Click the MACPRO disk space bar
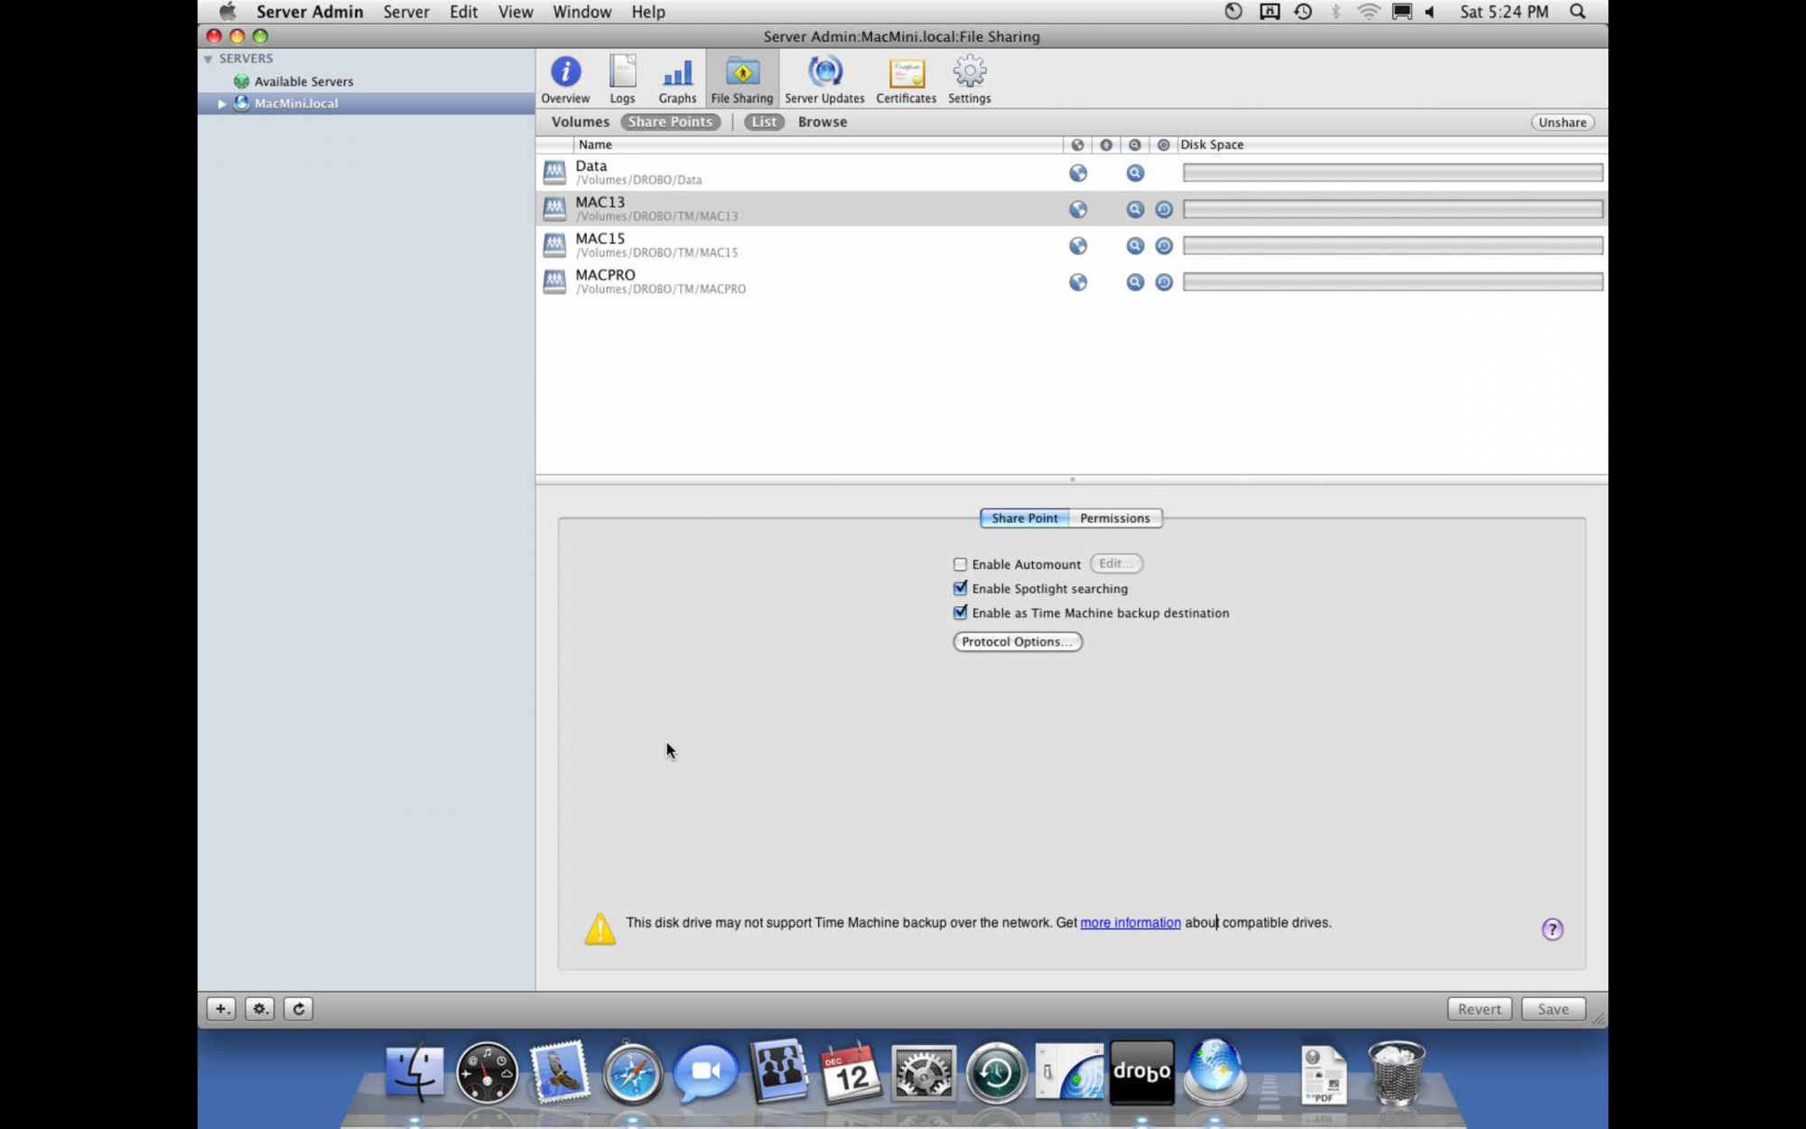The height and width of the screenshot is (1129, 1806). [1392, 283]
